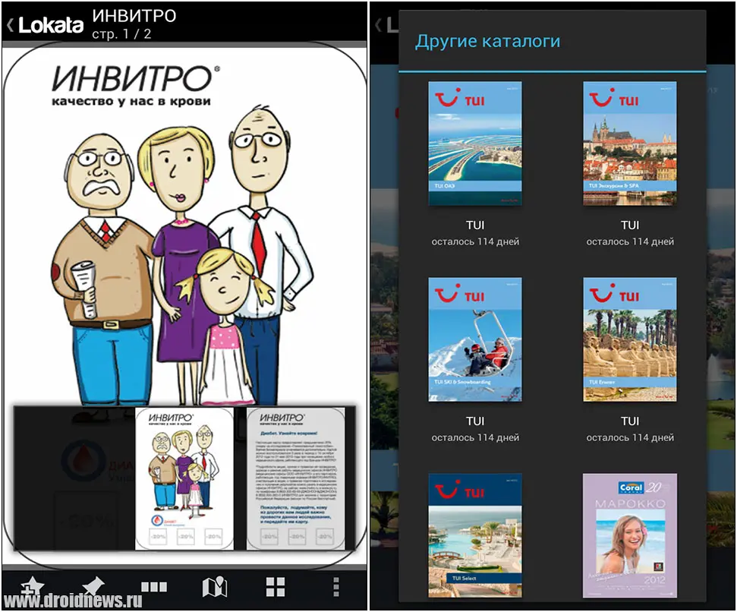This screenshot has height=612, width=737.
Task: Open the four-square grid catalog view
Action: pos(276,587)
